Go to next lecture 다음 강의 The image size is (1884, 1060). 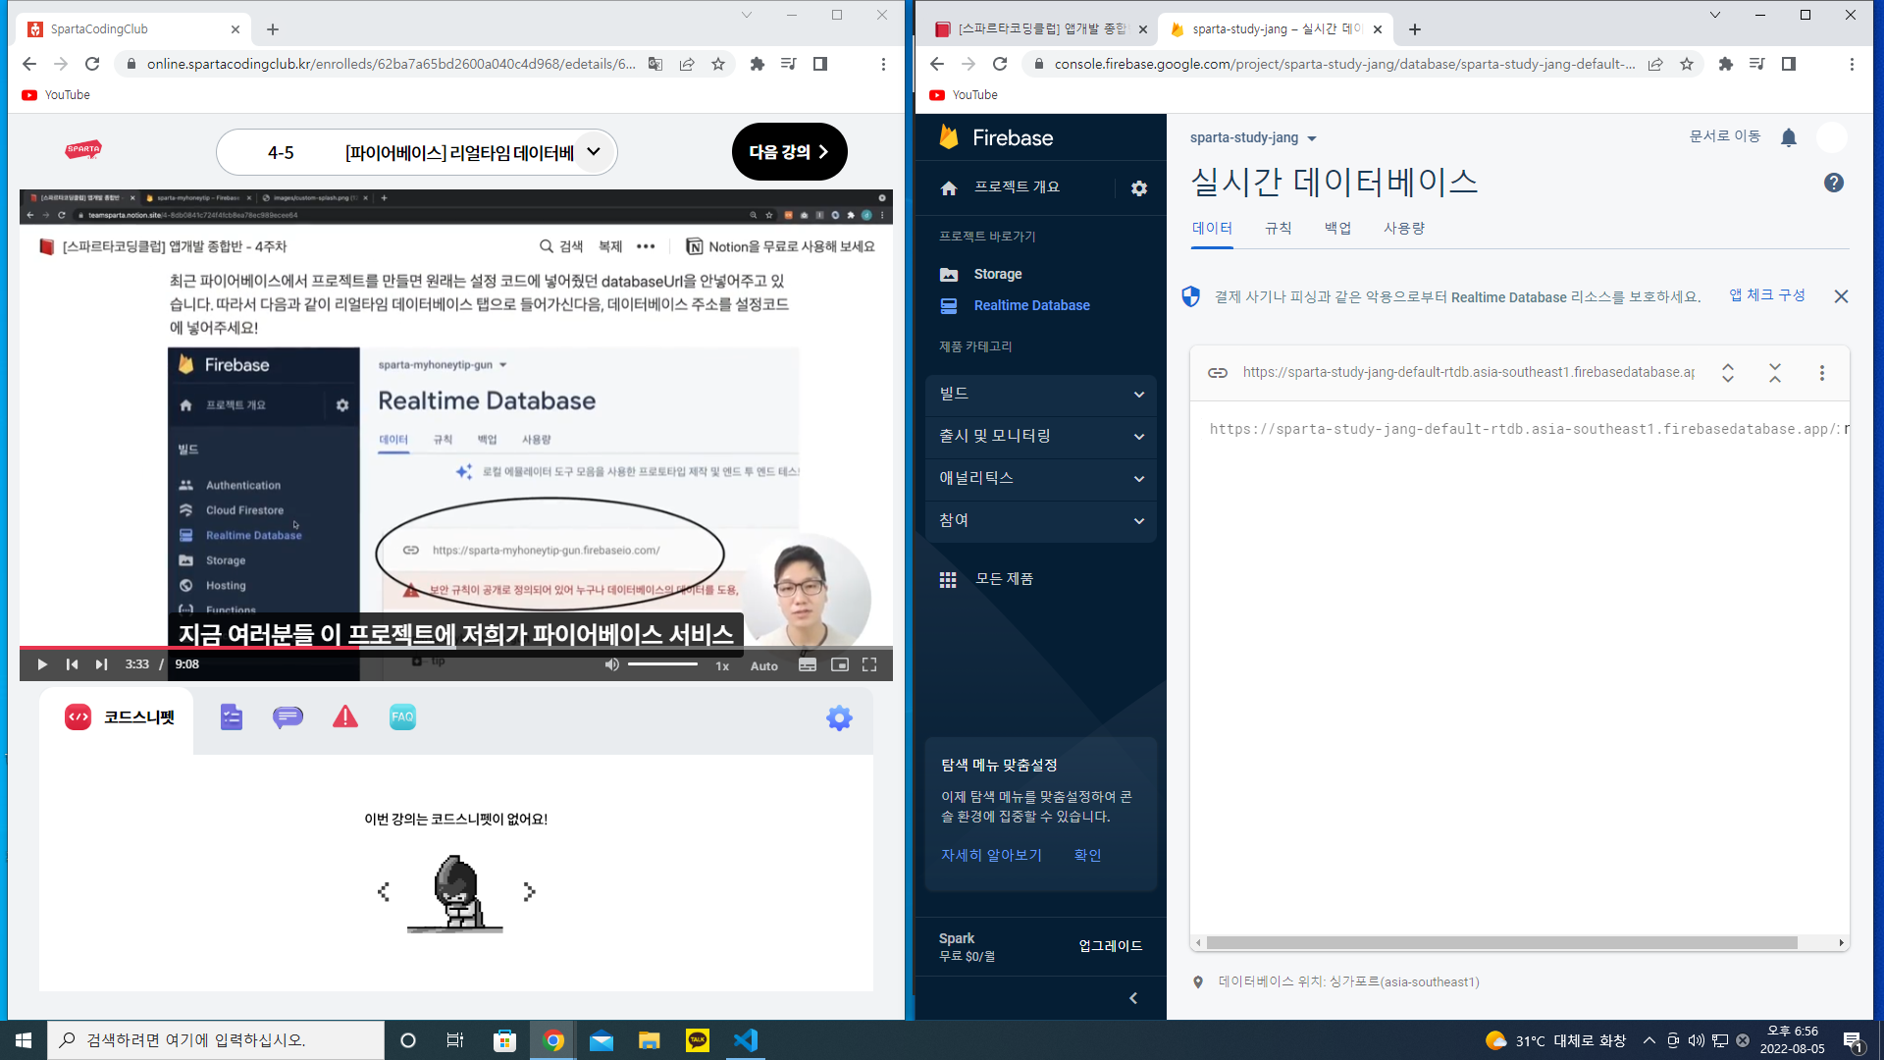[789, 152]
